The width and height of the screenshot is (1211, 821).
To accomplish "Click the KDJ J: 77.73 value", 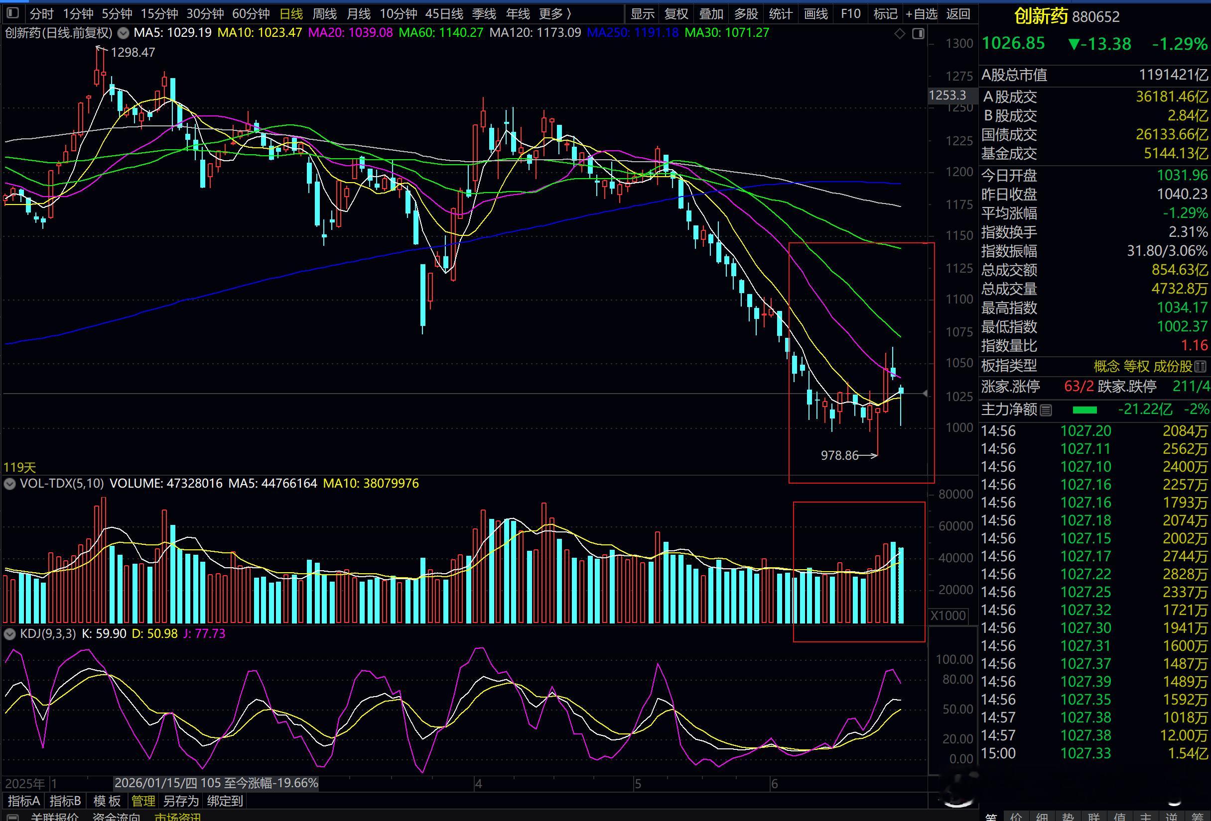I will tap(204, 634).
